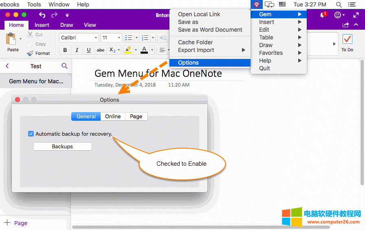
Task: Toggle underline formatting
Action: pos(88,50)
